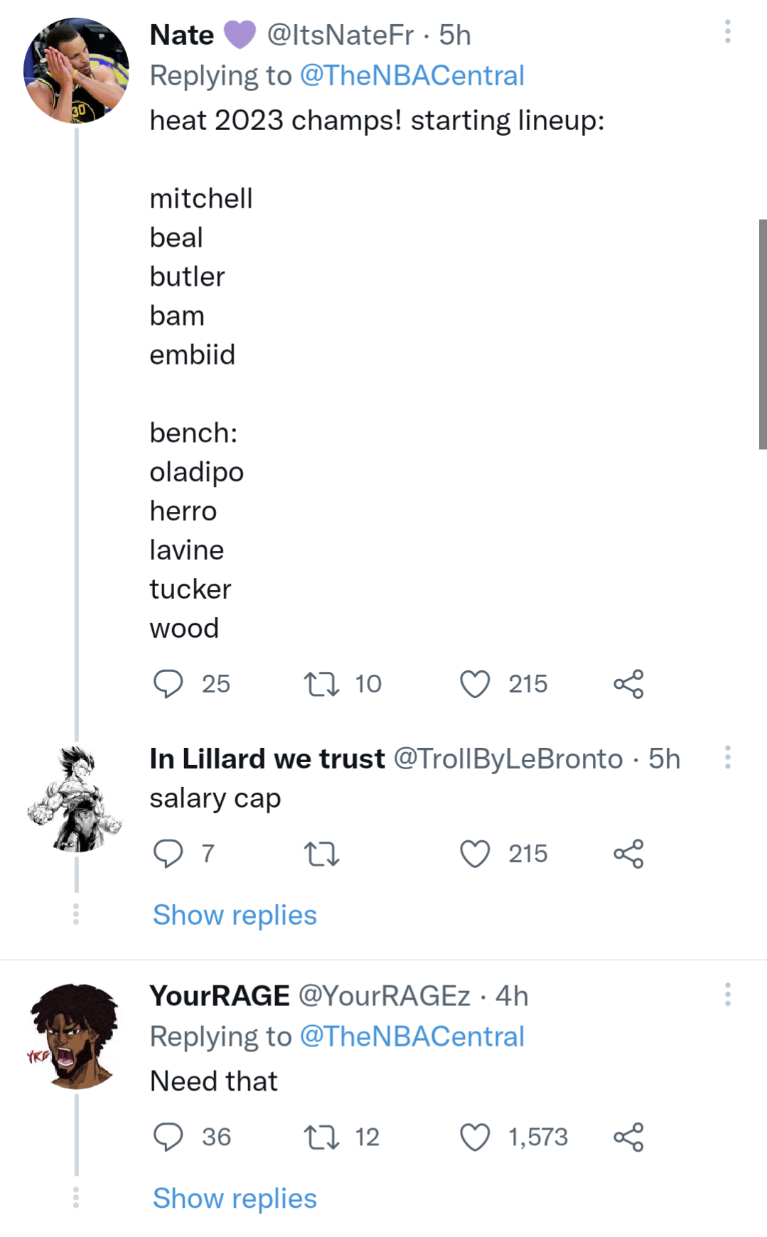Show replies under YourRAGE's tweet
Image resolution: width=767 pixels, height=1237 pixels.
(235, 1199)
